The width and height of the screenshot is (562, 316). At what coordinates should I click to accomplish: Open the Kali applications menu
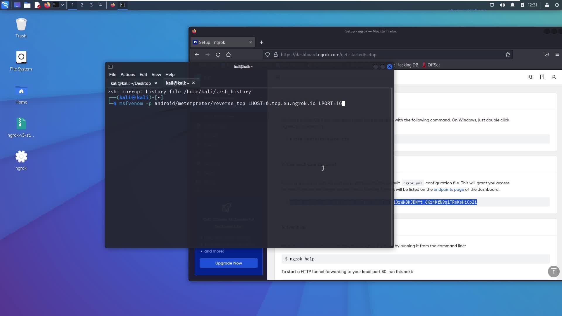pyautogui.click(x=5, y=5)
